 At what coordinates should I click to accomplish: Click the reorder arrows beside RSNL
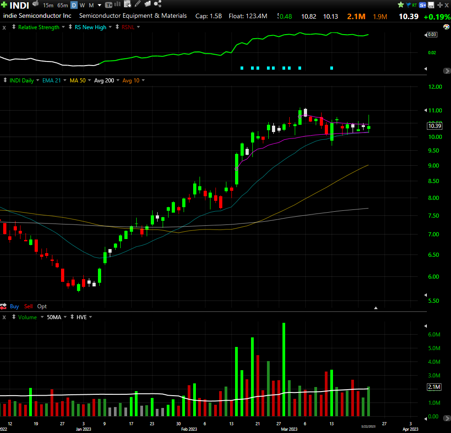tap(117, 27)
